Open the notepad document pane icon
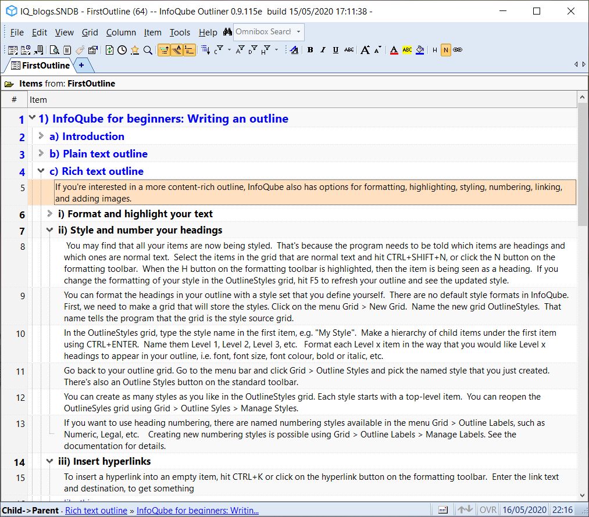Viewport: 589px width, 517px height. pyautogui.click(x=67, y=50)
